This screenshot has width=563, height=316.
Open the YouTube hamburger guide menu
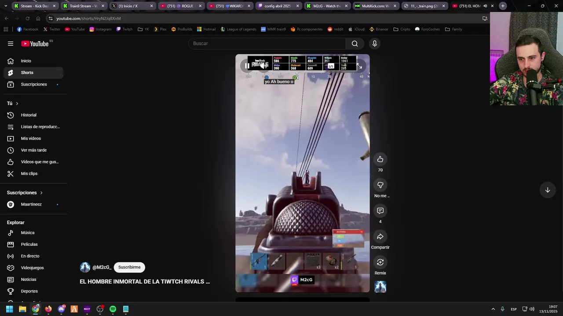[11, 43]
